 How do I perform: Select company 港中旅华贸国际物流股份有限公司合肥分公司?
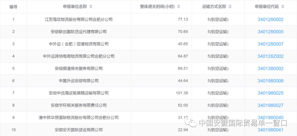[79, 118]
